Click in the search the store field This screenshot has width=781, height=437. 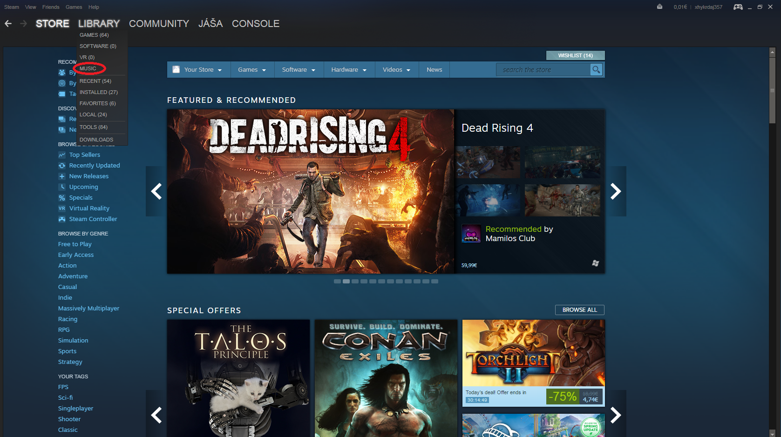pyautogui.click(x=543, y=70)
